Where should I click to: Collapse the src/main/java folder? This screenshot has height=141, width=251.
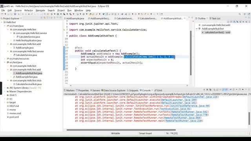[5, 26]
